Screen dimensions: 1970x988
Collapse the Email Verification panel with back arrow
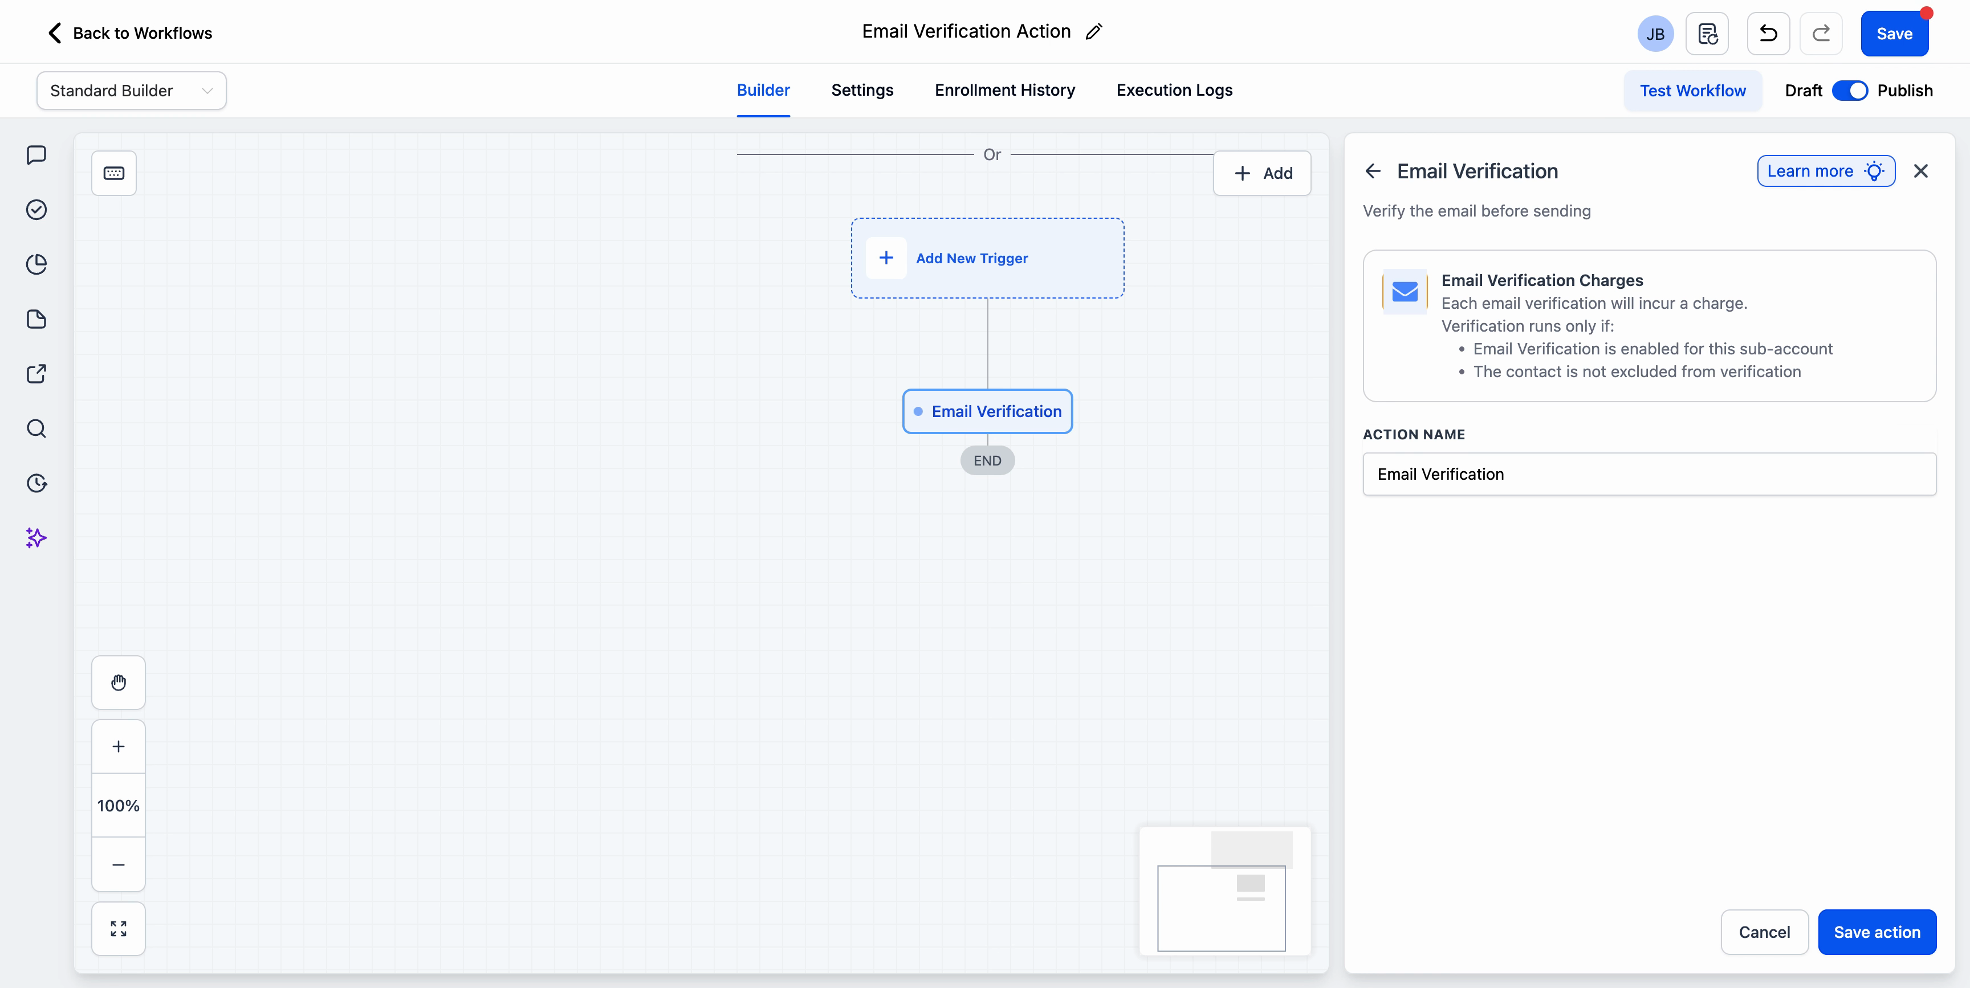tap(1372, 170)
